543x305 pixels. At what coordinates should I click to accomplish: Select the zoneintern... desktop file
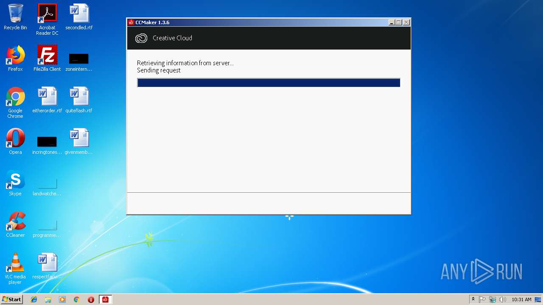pos(79,62)
